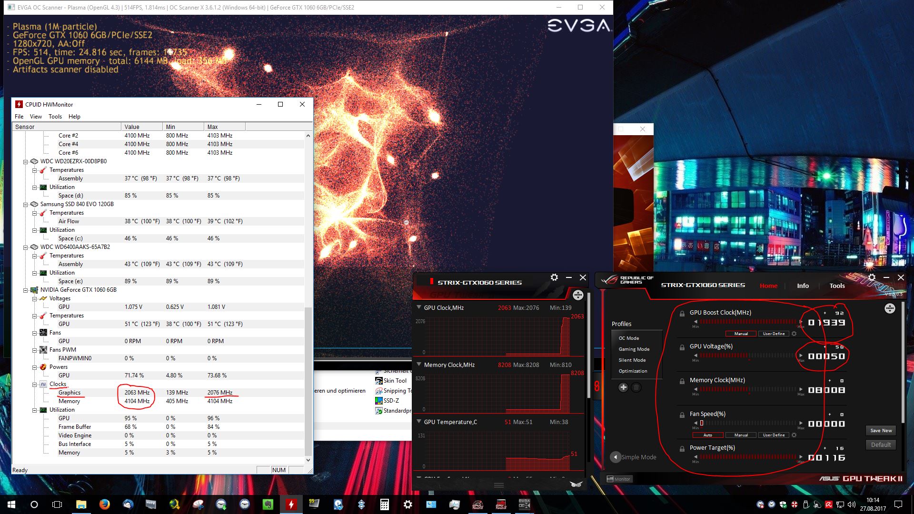This screenshot has height=514, width=914.
Task: Click the lock icon beside Memory Clock
Action: click(682, 381)
